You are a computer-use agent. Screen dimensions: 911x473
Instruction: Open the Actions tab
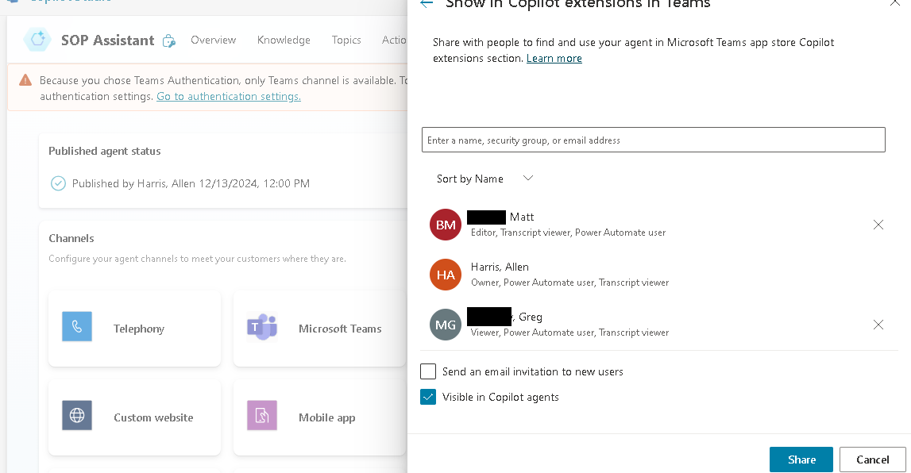click(394, 40)
